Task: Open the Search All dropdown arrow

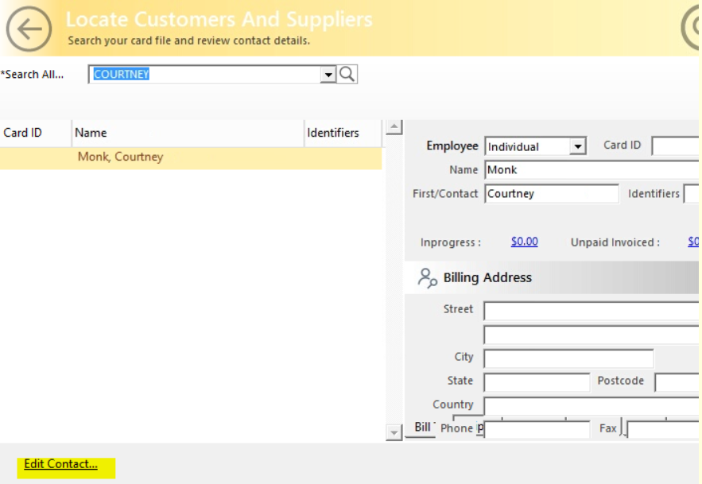Action: (x=328, y=75)
